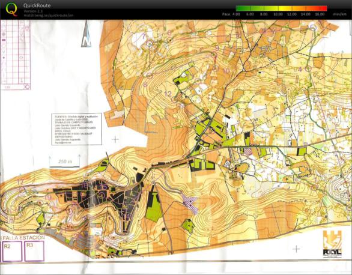Click the QuickRoute title text
This screenshot has height=275, width=352.
[37, 5]
